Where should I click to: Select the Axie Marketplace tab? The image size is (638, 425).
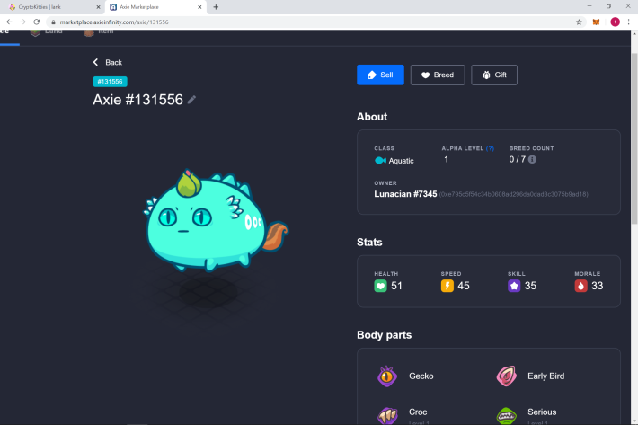tap(155, 7)
